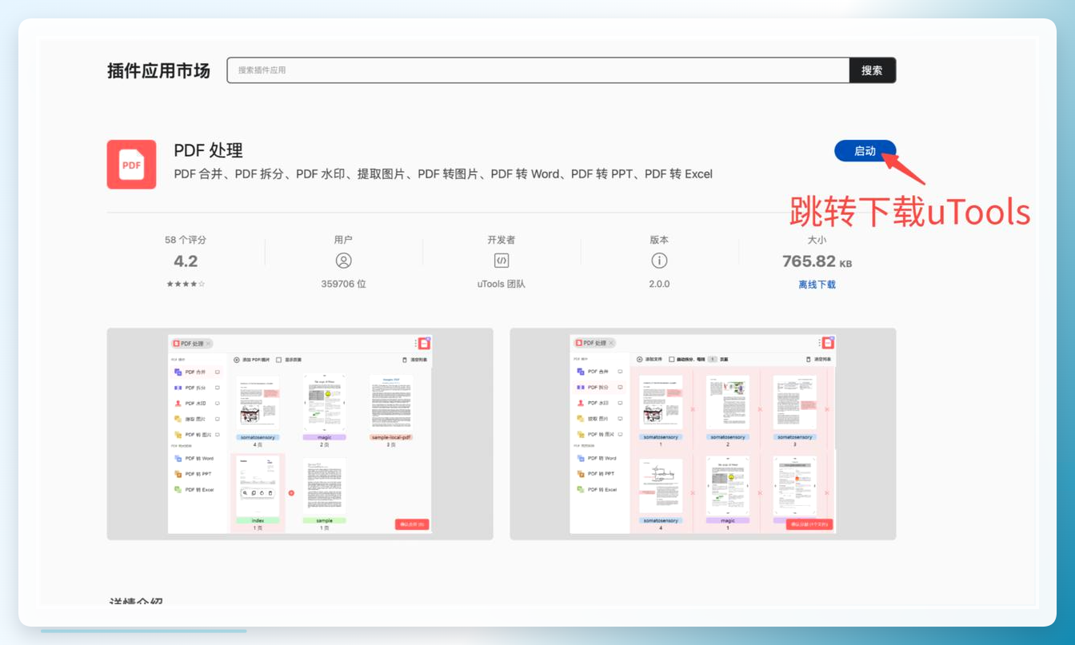
Task: Click the 4.2 rating score
Action: tap(186, 261)
